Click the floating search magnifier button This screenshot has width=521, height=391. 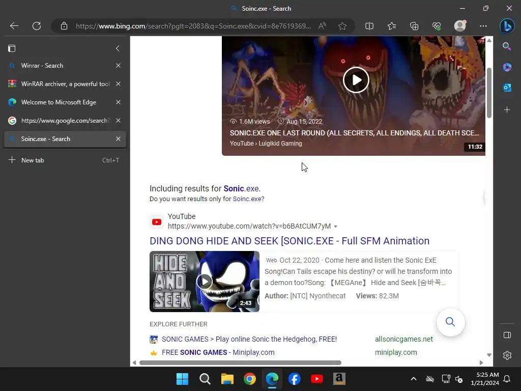pos(450,322)
